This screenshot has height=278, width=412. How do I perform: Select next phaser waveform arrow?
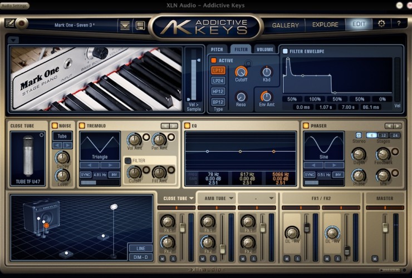coord(334,165)
